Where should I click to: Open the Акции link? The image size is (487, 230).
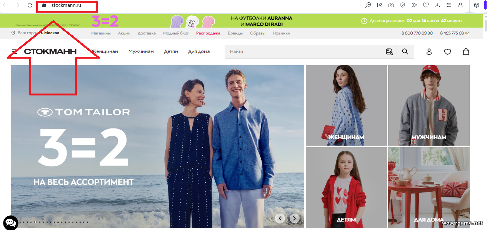(124, 33)
